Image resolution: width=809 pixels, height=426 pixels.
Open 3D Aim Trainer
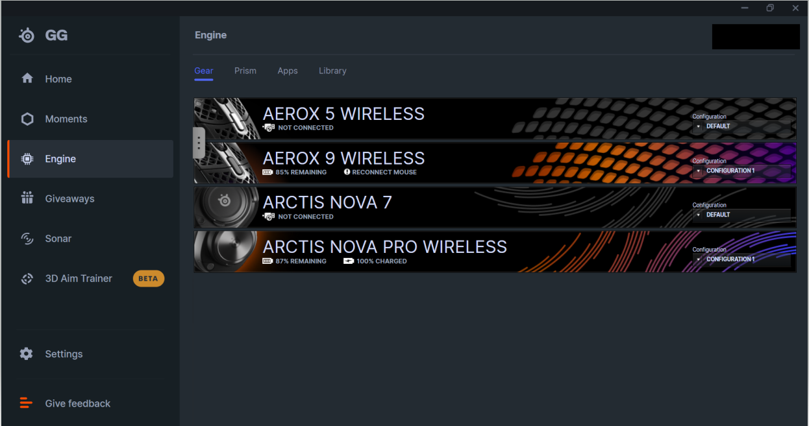click(x=90, y=279)
